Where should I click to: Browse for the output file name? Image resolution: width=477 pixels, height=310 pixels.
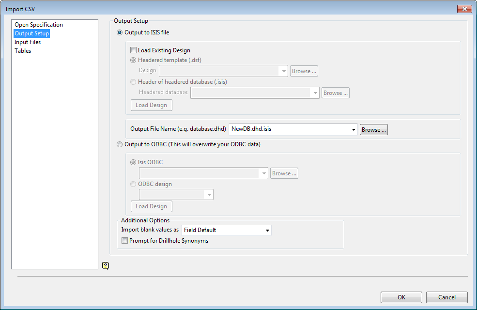(373, 130)
